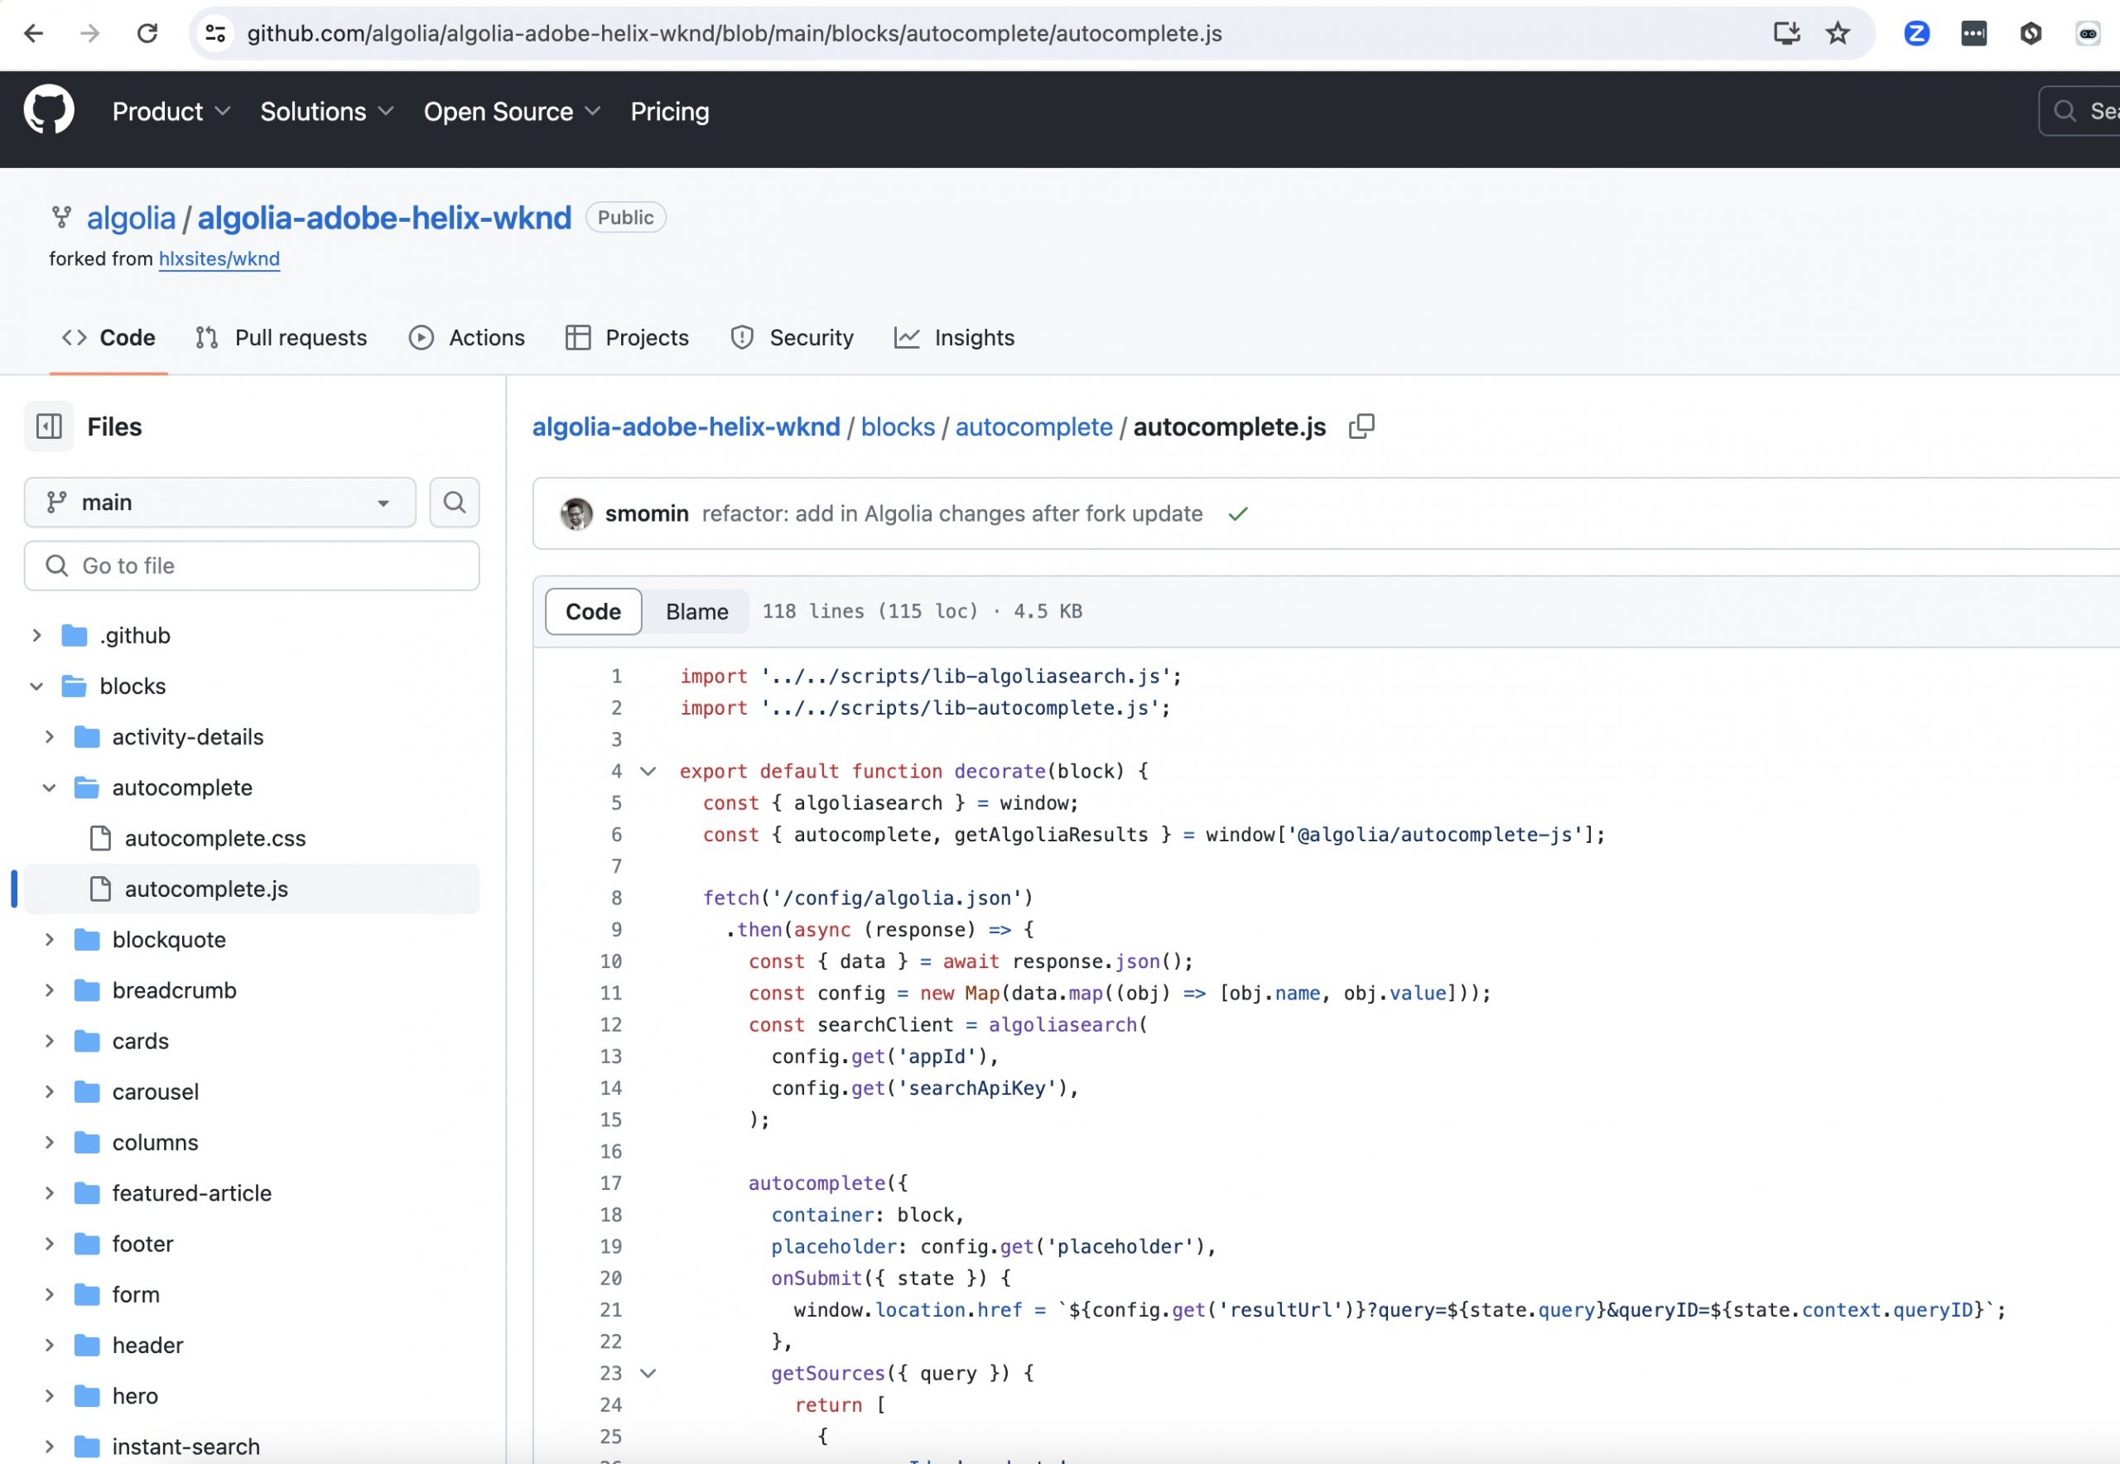Screen dimensions: 2120x1464
Task: Select the Code view toggle button
Action: [x=594, y=612]
